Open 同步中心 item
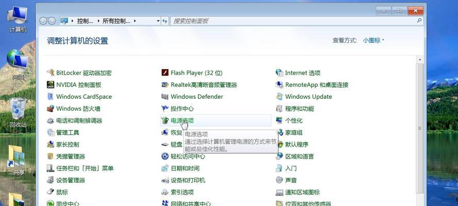This screenshot has width=458, height=206. [x=67, y=203]
